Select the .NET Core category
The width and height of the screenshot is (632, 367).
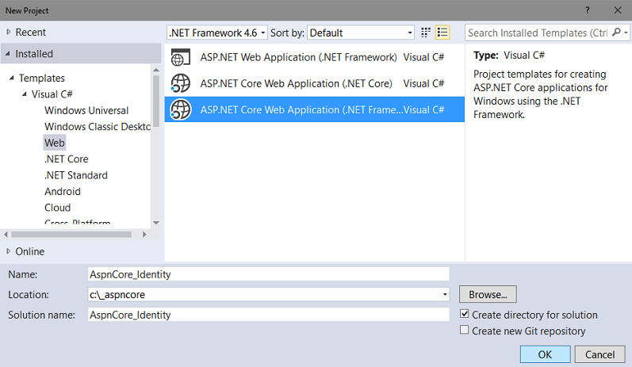pyautogui.click(x=67, y=159)
